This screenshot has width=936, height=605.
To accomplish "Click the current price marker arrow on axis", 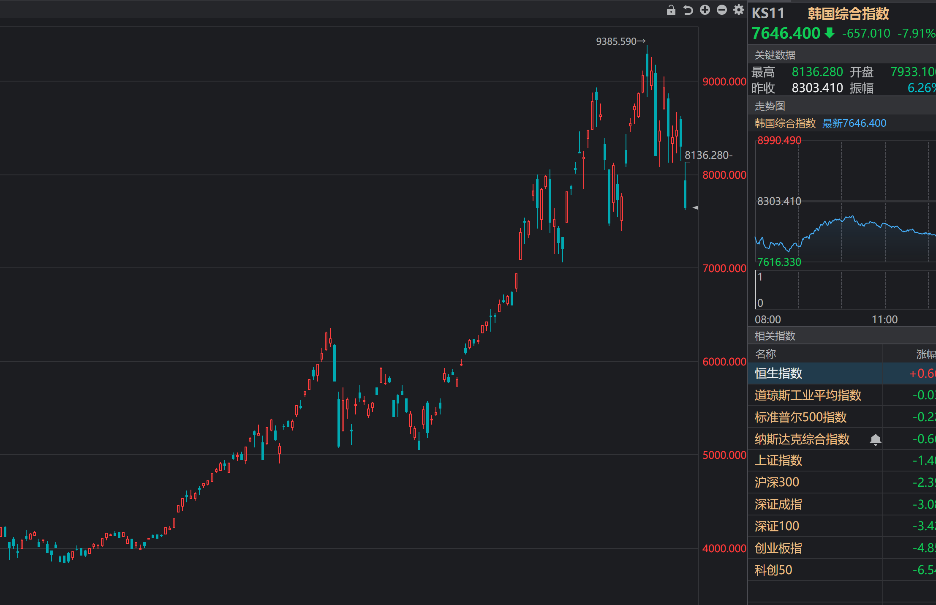I will (x=695, y=207).
